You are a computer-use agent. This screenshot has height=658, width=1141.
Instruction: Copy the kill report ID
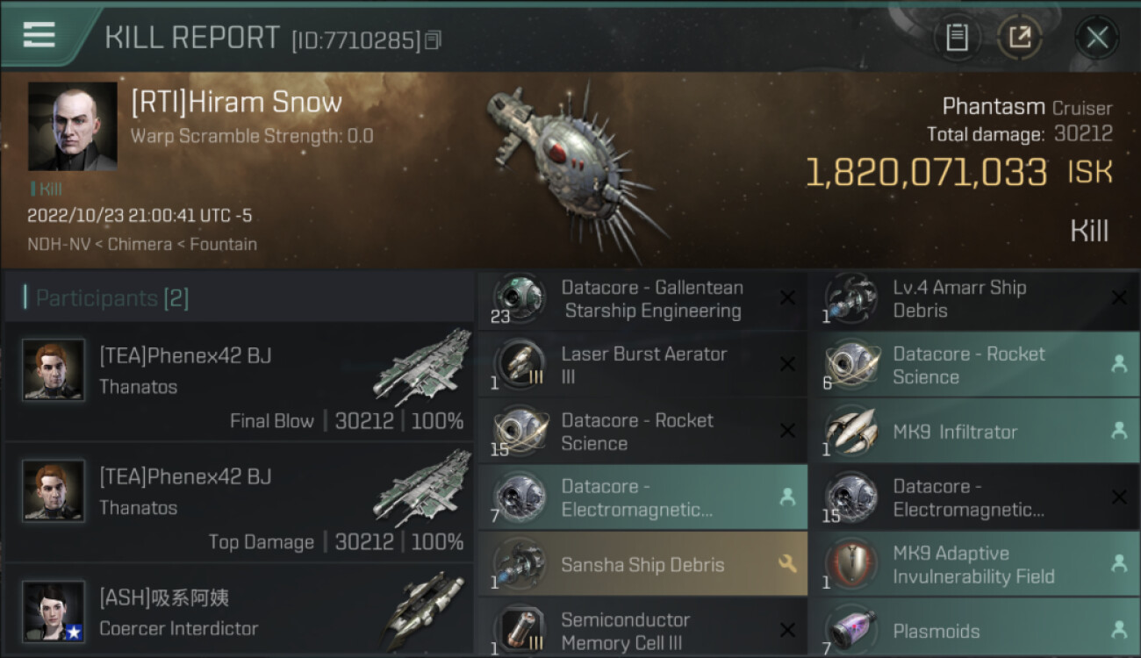[x=433, y=40]
